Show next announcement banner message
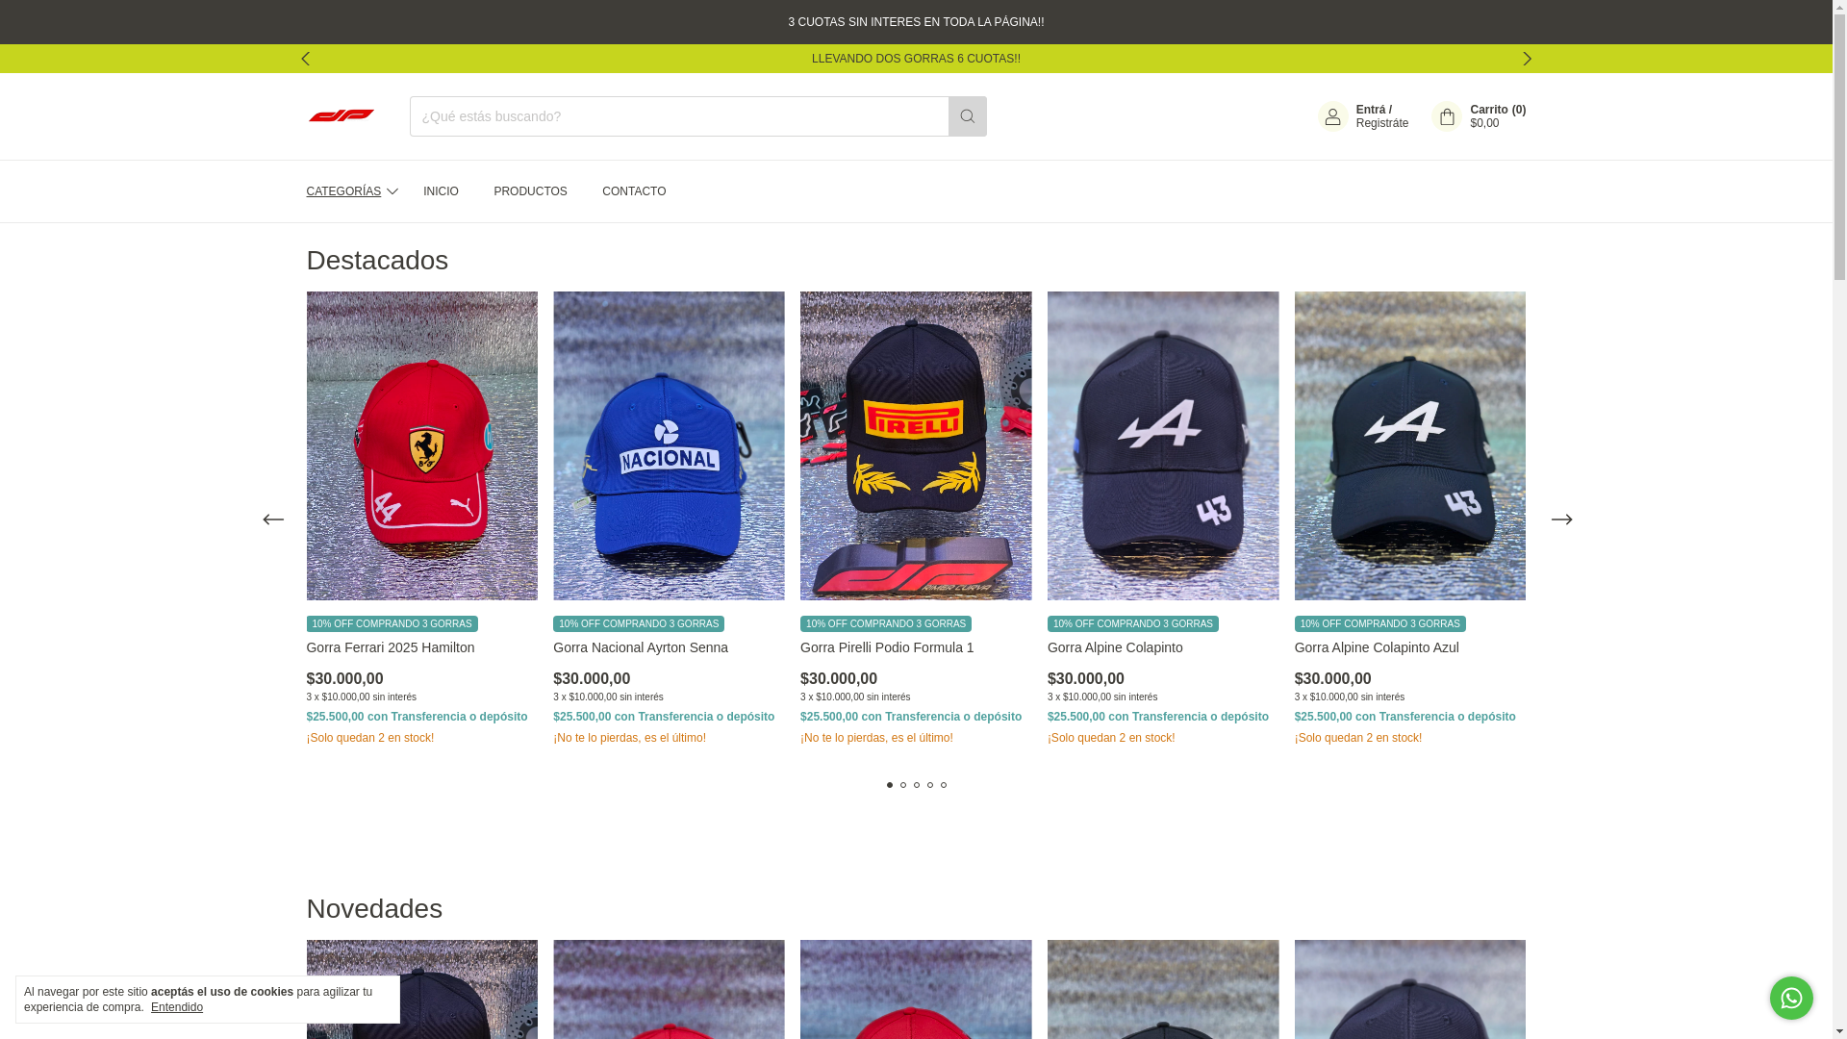This screenshot has height=1039, width=1847. 1526,59
